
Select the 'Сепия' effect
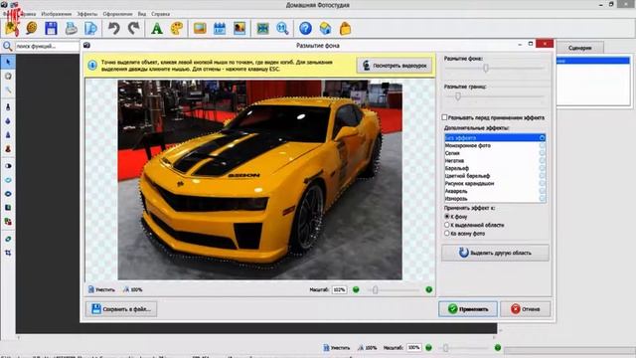click(x=495, y=153)
